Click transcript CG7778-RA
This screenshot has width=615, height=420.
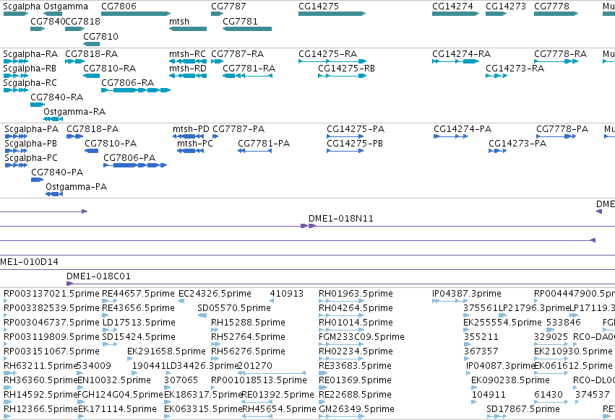point(561,54)
